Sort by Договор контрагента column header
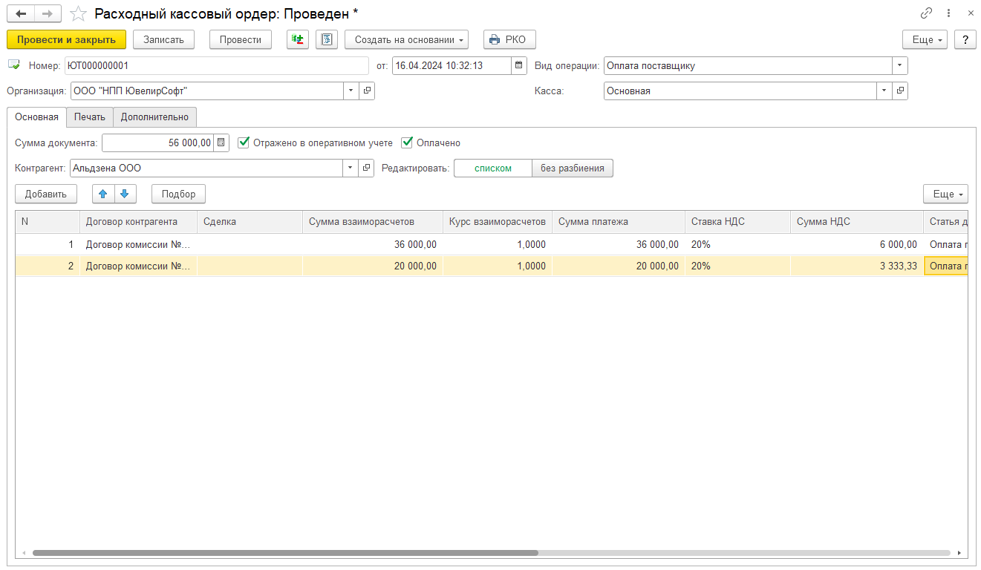This screenshot has height=570, width=981. point(138,221)
